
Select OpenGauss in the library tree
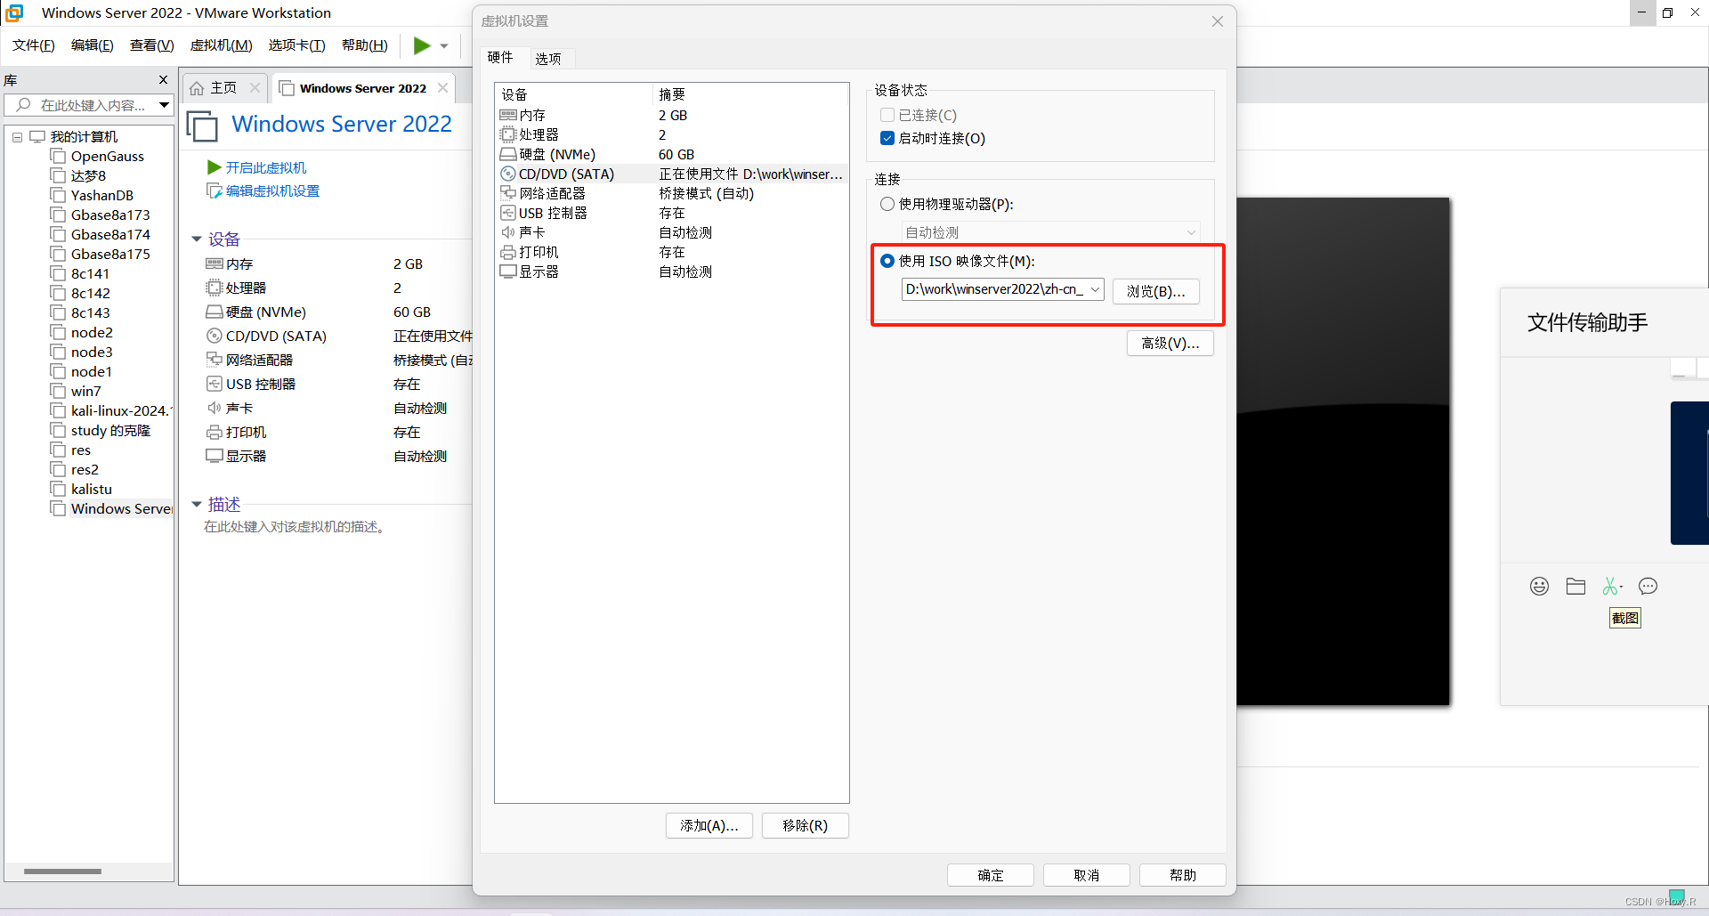tap(108, 156)
